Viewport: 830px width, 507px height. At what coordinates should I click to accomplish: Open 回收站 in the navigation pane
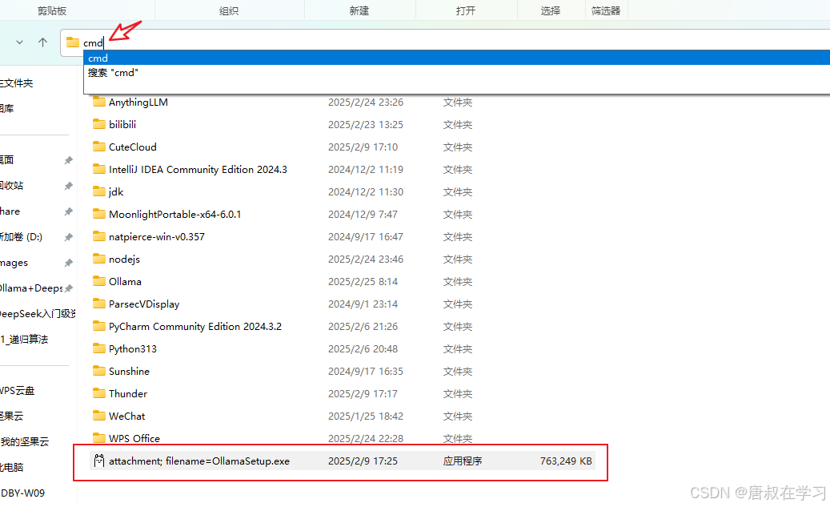pos(12,186)
